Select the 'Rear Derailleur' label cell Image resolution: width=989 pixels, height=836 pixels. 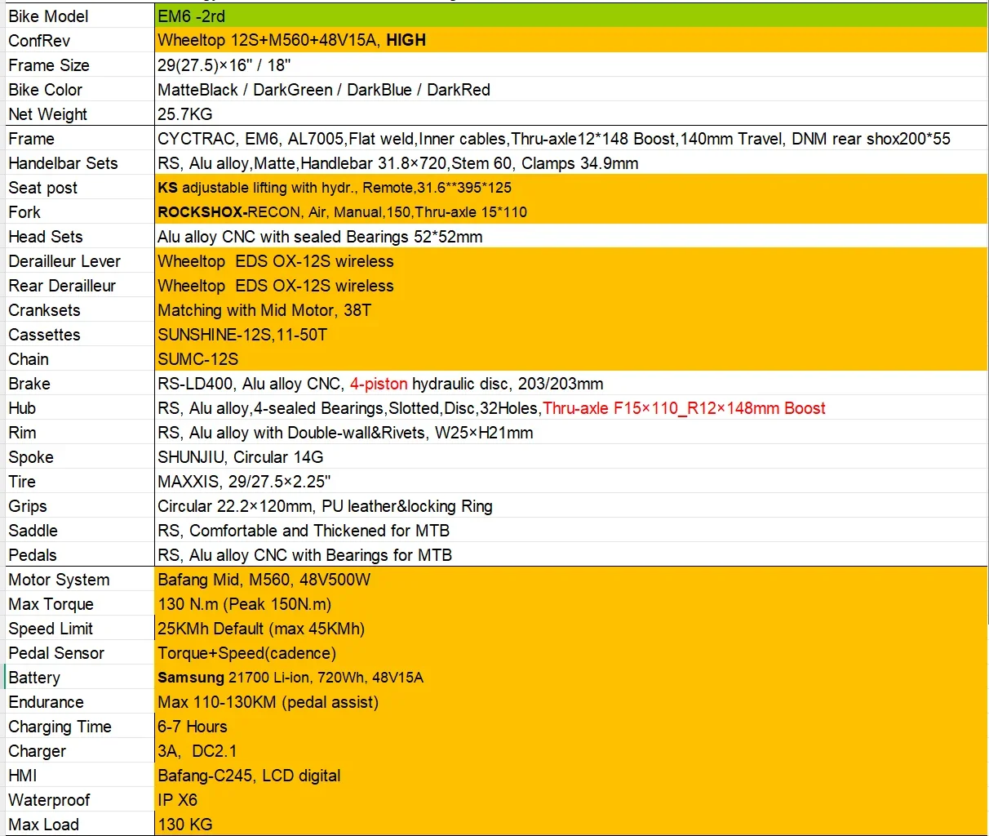pos(78,286)
